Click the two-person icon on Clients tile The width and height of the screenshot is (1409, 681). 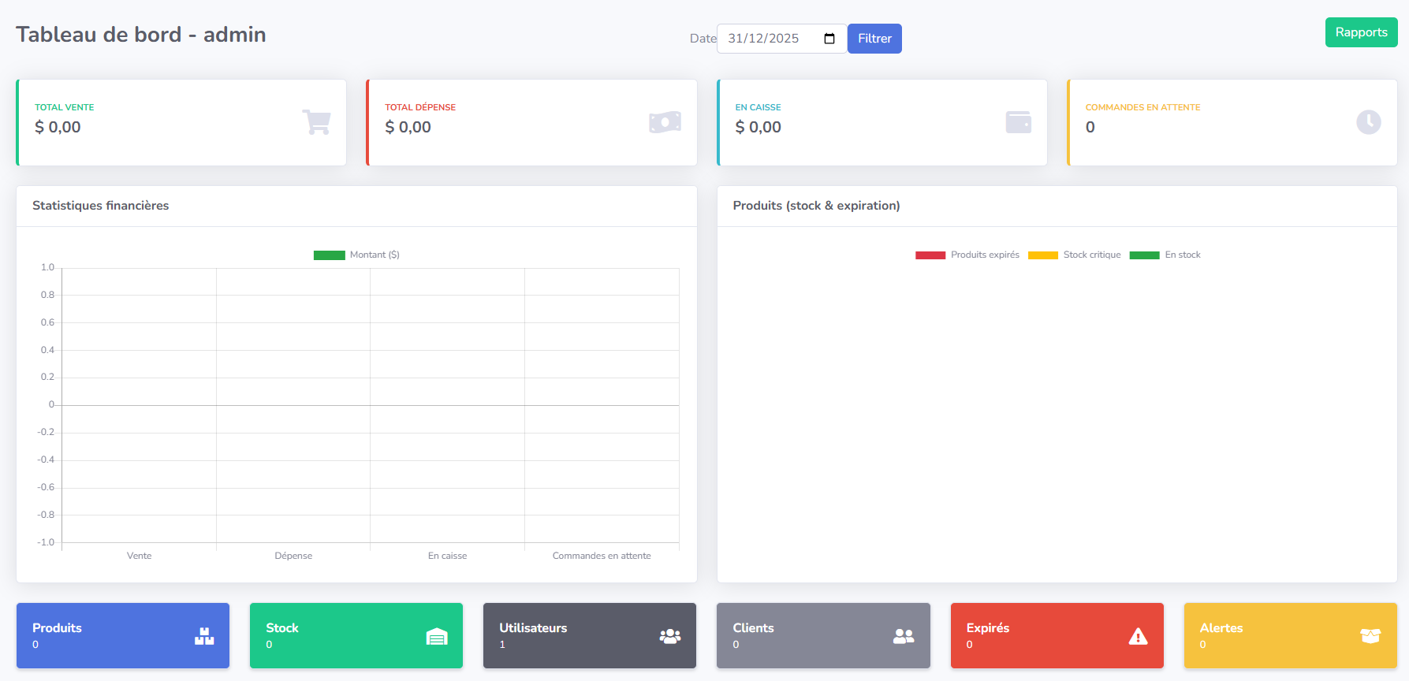[x=904, y=636]
